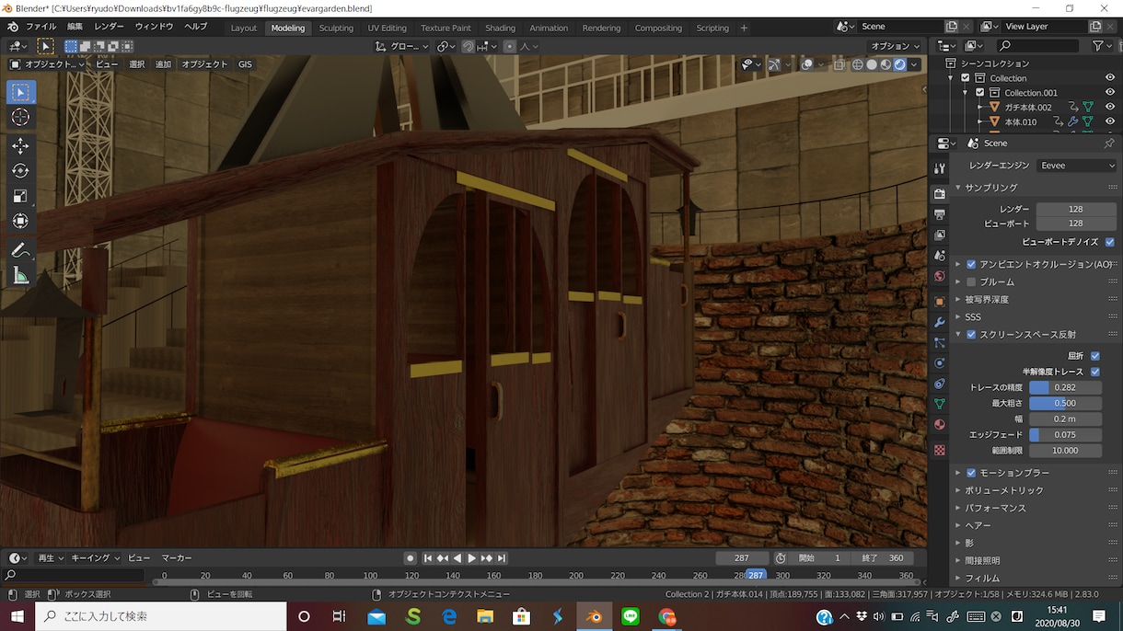Select the Transform tool
This screenshot has height=631, width=1123.
(x=20, y=221)
